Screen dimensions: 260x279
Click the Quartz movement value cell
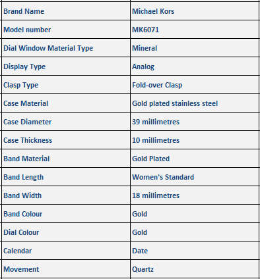pyautogui.click(x=195, y=269)
